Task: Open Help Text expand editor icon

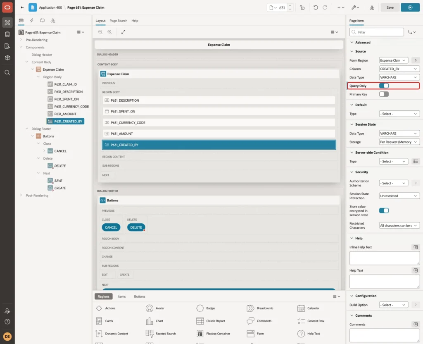Action: pyautogui.click(x=416, y=270)
